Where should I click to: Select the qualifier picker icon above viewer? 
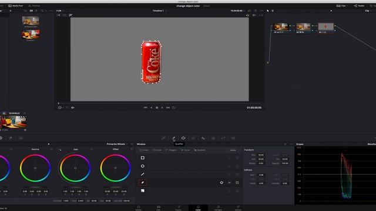click(70, 15)
